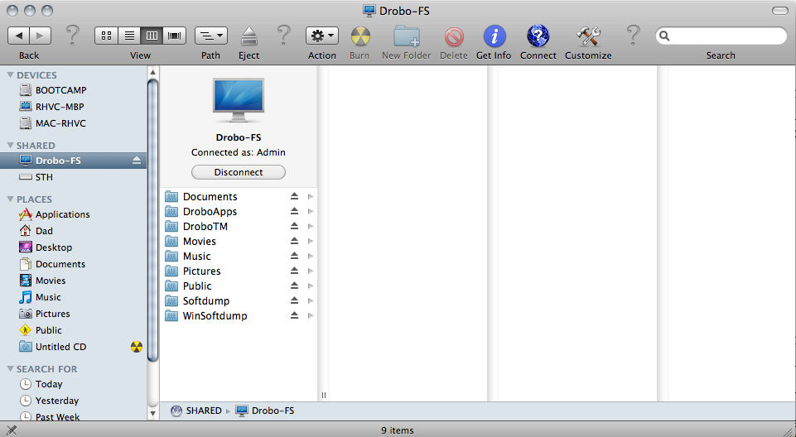Click the Get Info toolbar icon
The height and width of the screenshot is (437, 796).
tap(494, 36)
